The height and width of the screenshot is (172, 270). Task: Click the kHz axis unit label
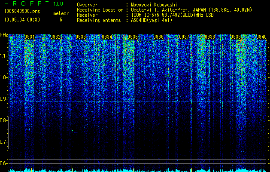[4, 35]
